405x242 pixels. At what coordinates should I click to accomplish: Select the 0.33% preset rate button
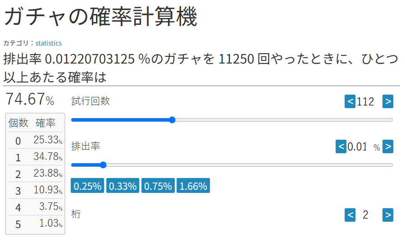(123, 186)
